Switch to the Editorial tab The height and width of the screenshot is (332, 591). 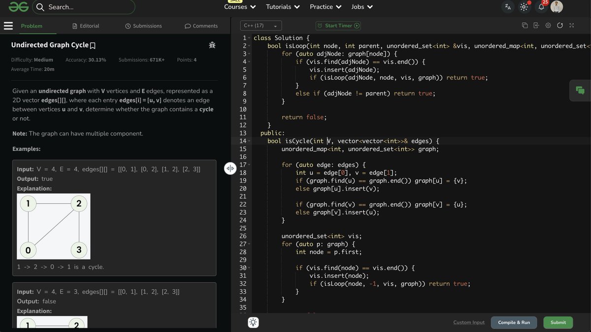click(x=86, y=26)
